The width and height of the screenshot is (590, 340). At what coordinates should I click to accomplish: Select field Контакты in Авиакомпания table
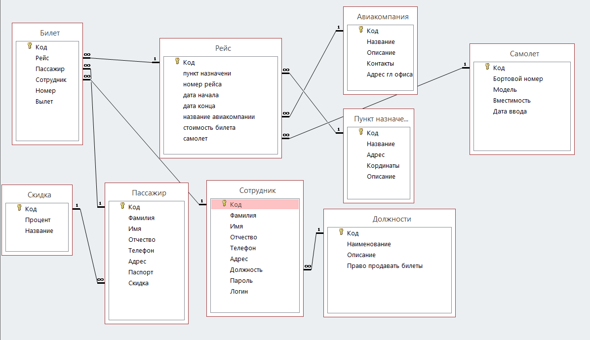click(x=380, y=64)
